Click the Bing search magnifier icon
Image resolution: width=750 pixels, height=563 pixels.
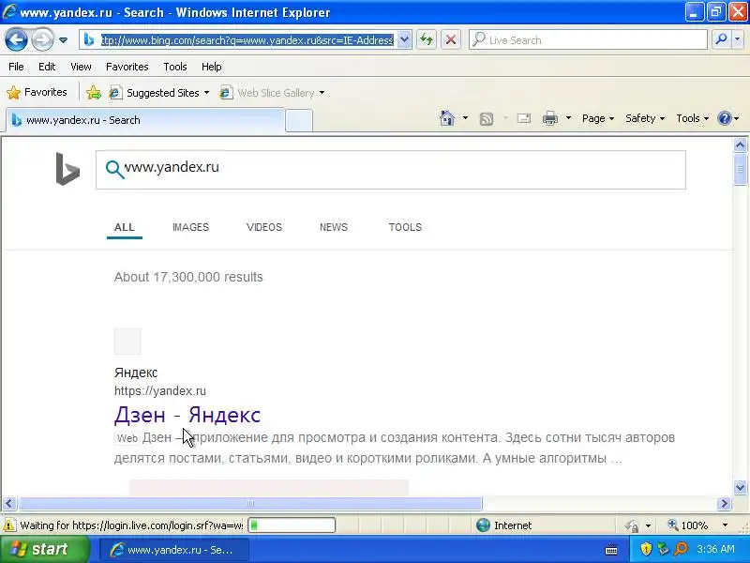click(x=114, y=169)
